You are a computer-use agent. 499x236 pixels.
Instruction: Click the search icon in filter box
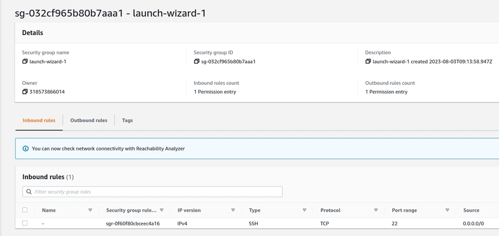29,192
